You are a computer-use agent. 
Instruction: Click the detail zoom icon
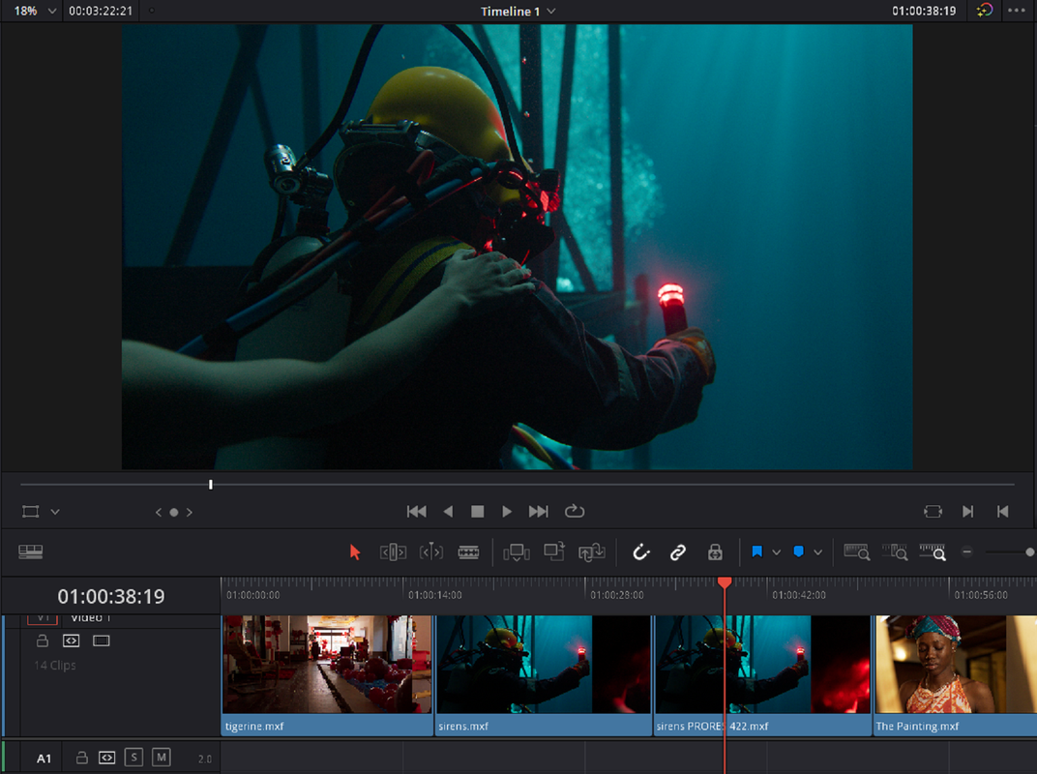pyautogui.click(x=895, y=552)
